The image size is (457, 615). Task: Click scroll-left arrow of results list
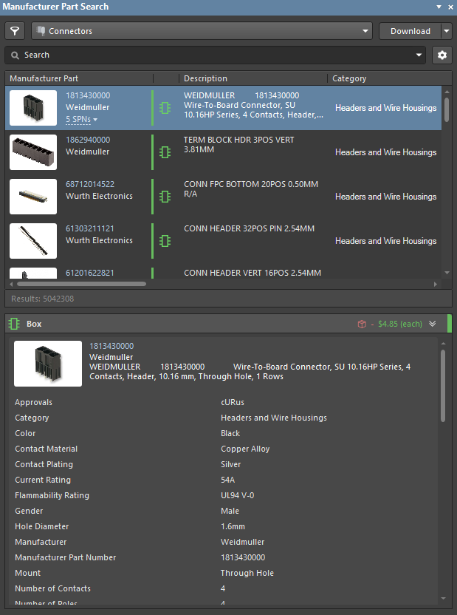click(x=11, y=284)
